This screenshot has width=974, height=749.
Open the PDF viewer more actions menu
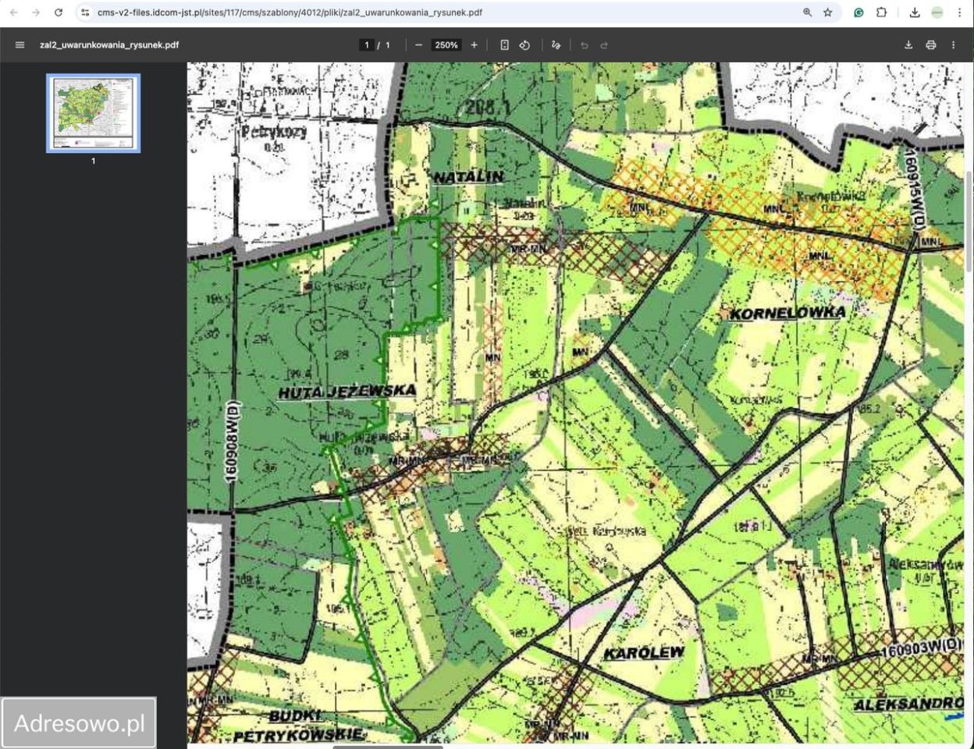[x=953, y=45]
